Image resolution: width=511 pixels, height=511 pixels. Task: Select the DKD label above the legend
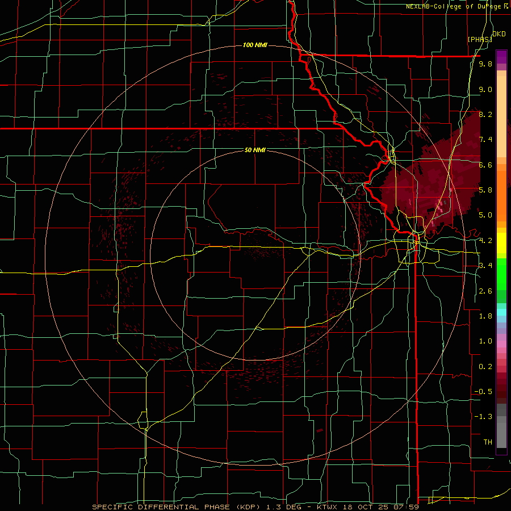(499, 34)
